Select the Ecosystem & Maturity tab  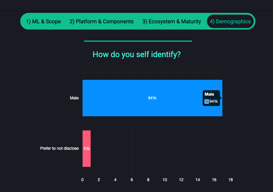pyautogui.click(x=171, y=21)
